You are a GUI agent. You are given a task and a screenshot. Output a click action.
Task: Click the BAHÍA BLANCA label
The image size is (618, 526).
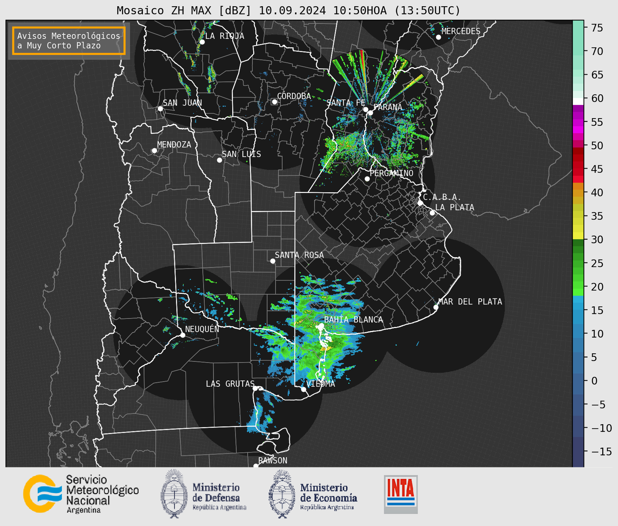pyautogui.click(x=354, y=320)
